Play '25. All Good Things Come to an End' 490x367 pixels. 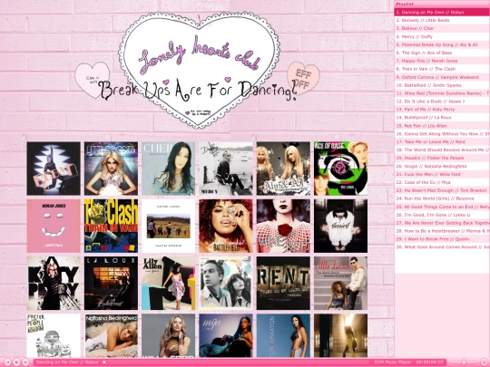[x=442, y=207]
